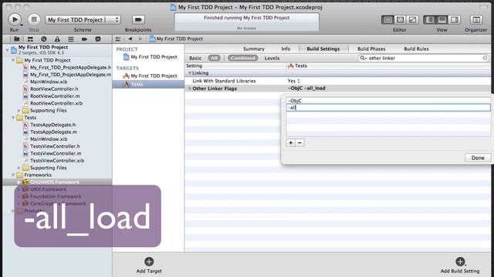Switch to the Summary tab

pos(254,48)
